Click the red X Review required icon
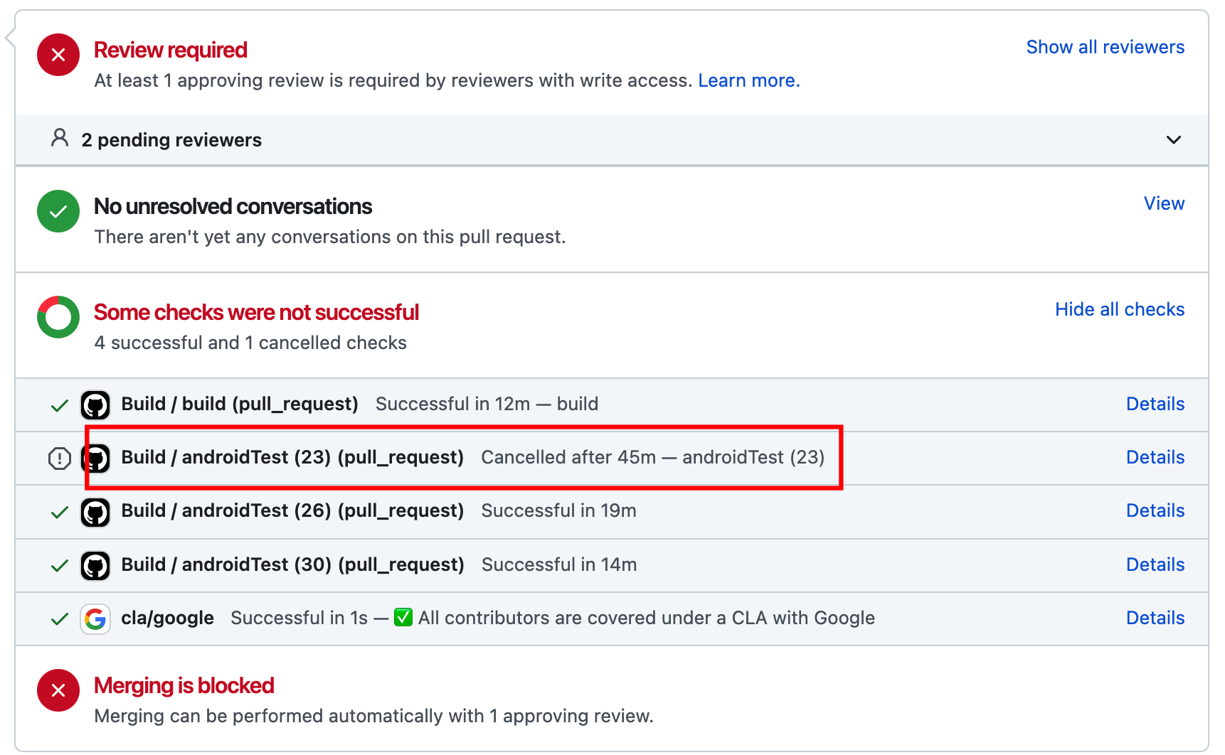 [x=58, y=55]
